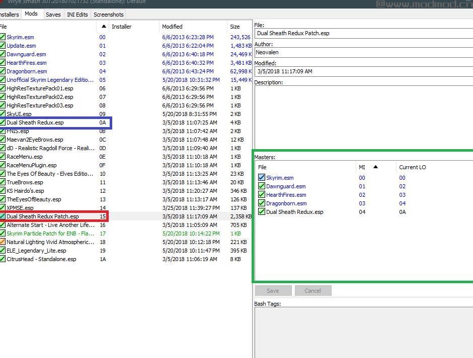Select TrueBrows.esp in mods list

click(x=126, y=182)
